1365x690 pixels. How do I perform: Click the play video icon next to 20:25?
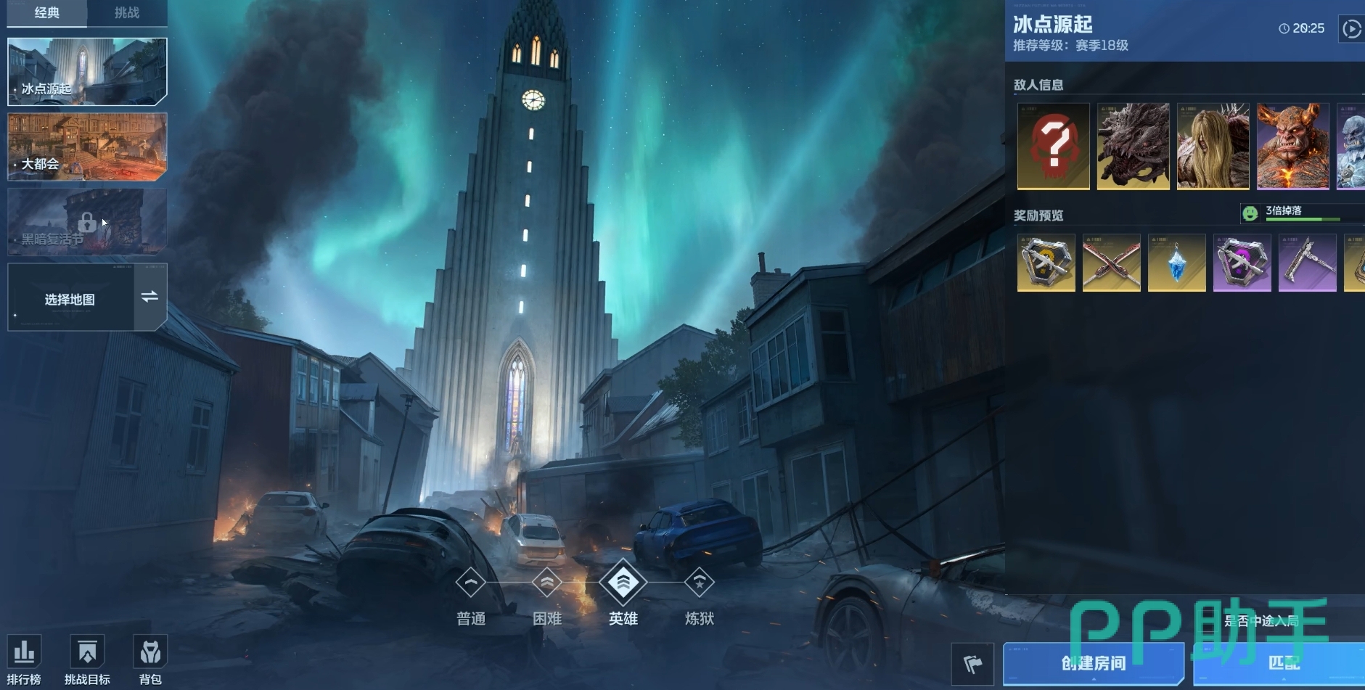pos(1350,29)
